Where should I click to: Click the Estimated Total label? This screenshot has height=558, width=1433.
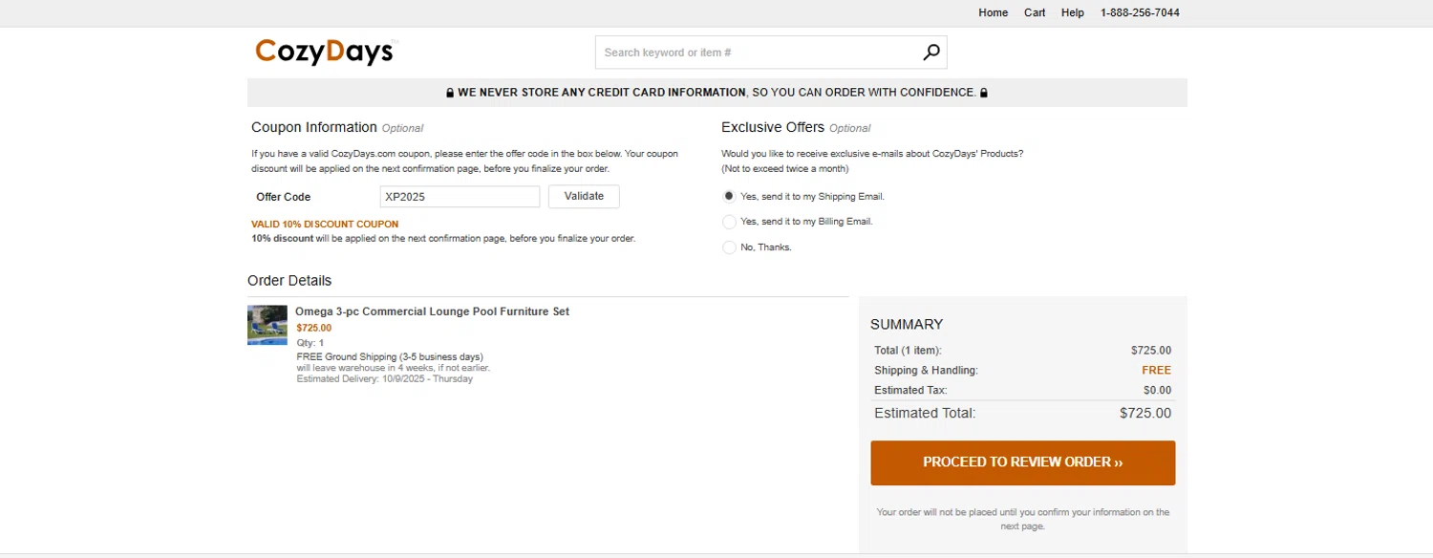[x=925, y=413]
